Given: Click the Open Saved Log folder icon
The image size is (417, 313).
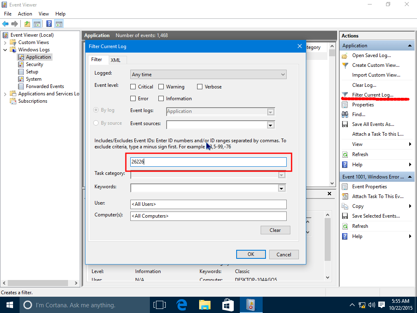Looking at the screenshot, I should pyautogui.click(x=345, y=55).
